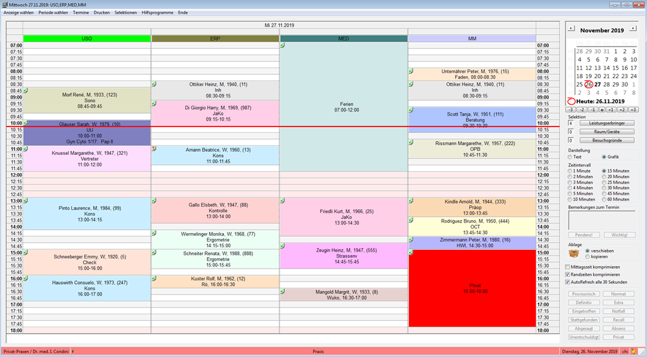Go to next month in calendar
Screen dimensions: 647x357
click(633, 29)
